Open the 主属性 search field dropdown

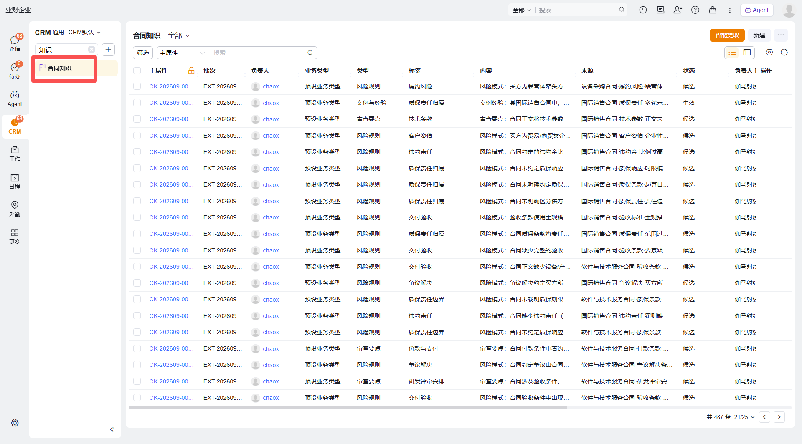click(x=182, y=53)
